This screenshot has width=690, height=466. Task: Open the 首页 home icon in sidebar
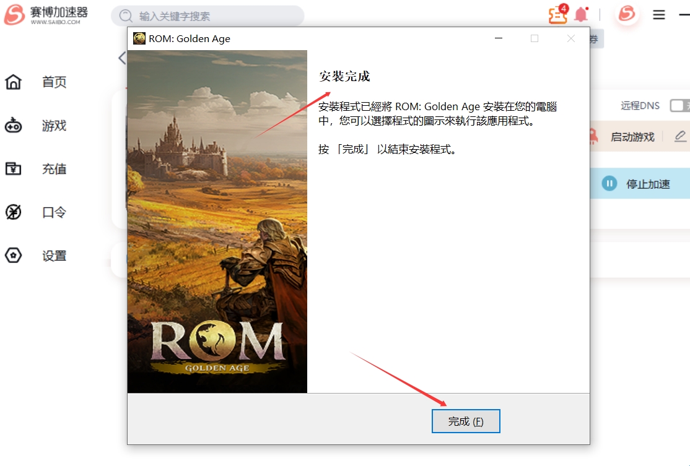pyautogui.click(x=13, y=82)
